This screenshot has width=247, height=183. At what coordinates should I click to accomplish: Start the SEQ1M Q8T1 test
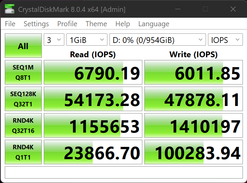tap(23, 72)
